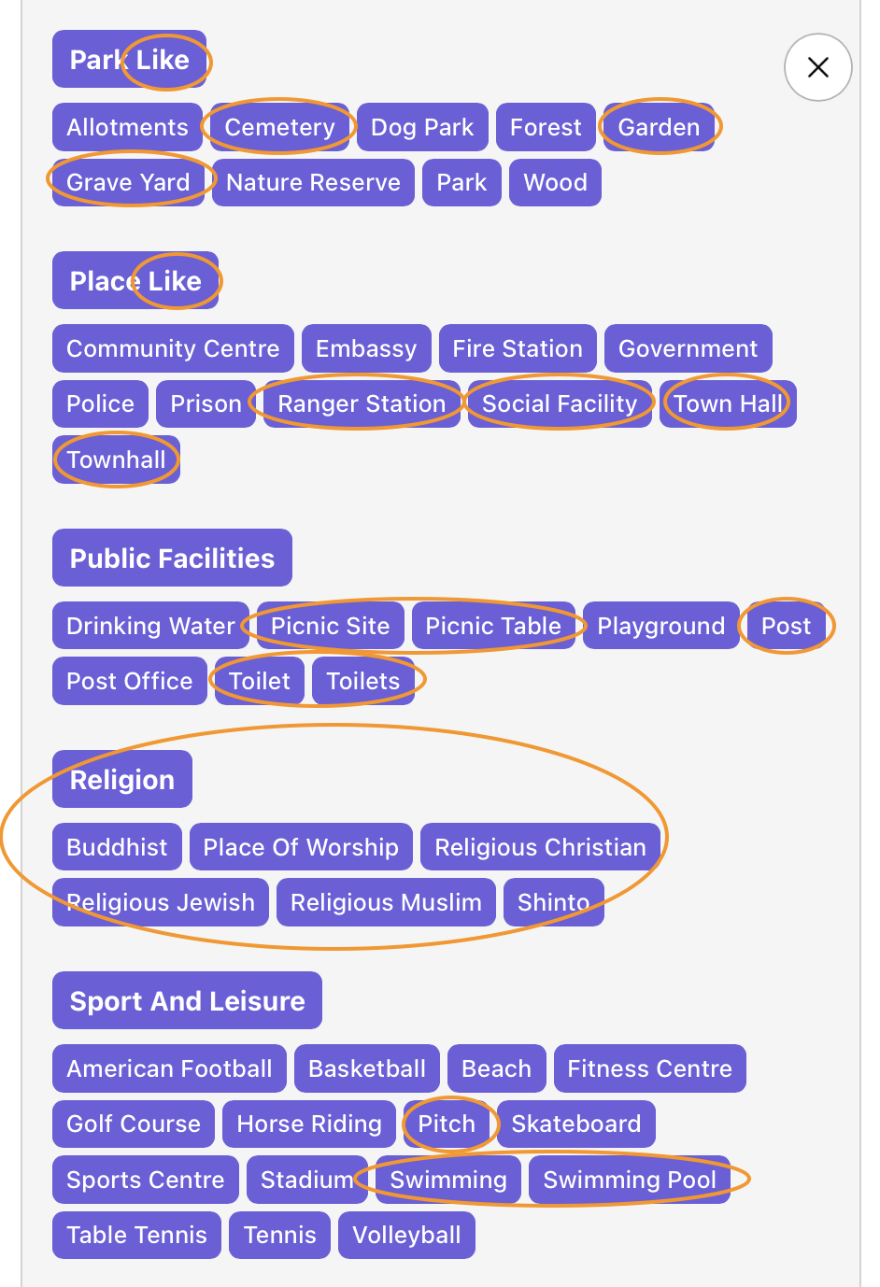Image resolution: width=880 pixels, height=1287 pixels.
Task: Toggle the Grave Yard tag
Action: [x=126, y=182]
